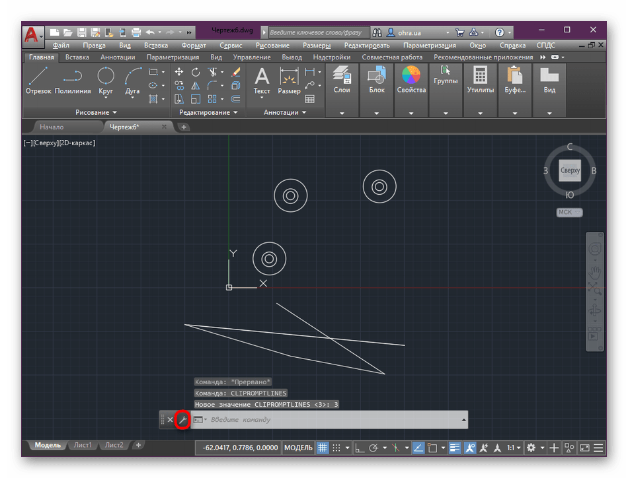Open command line settings wrench icon
The width and height of the screenshot is (628, 478).
click(182, 420)
